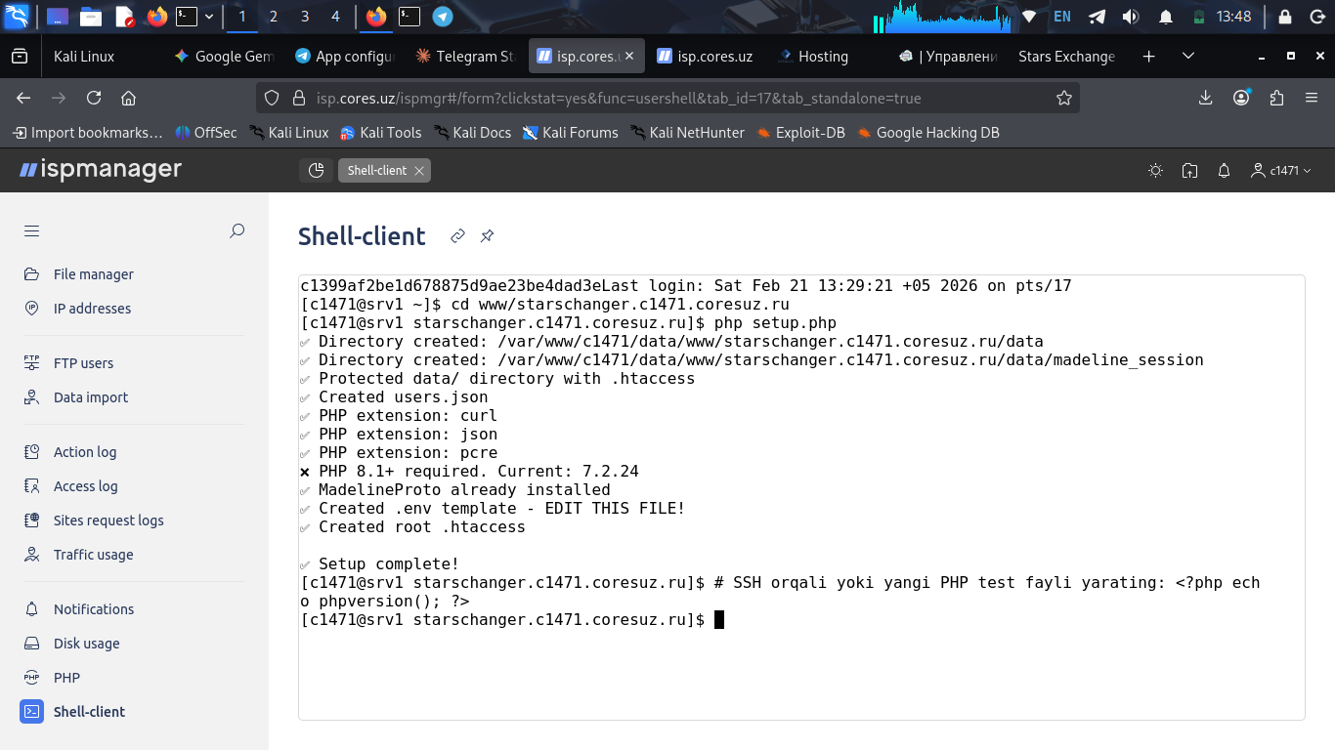Go to Disk usage section
Image resolution: width=1335 pixels, height=750 pixels.
click(x=86, y=644)
